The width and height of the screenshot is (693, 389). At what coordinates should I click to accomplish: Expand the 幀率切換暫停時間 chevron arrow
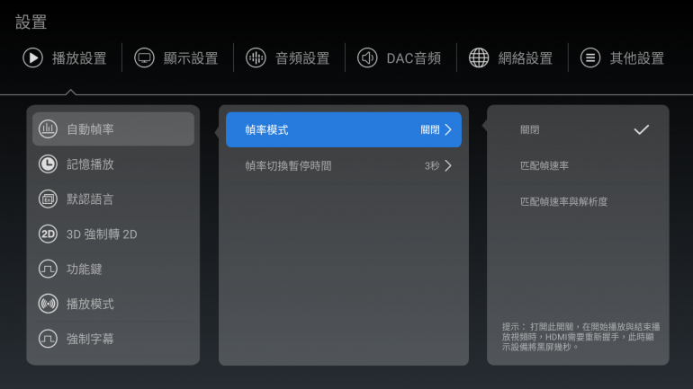(447, 165)
